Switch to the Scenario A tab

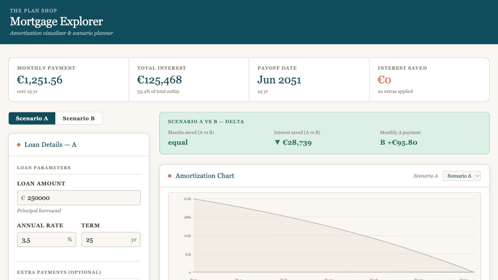[x=32, y=118]
